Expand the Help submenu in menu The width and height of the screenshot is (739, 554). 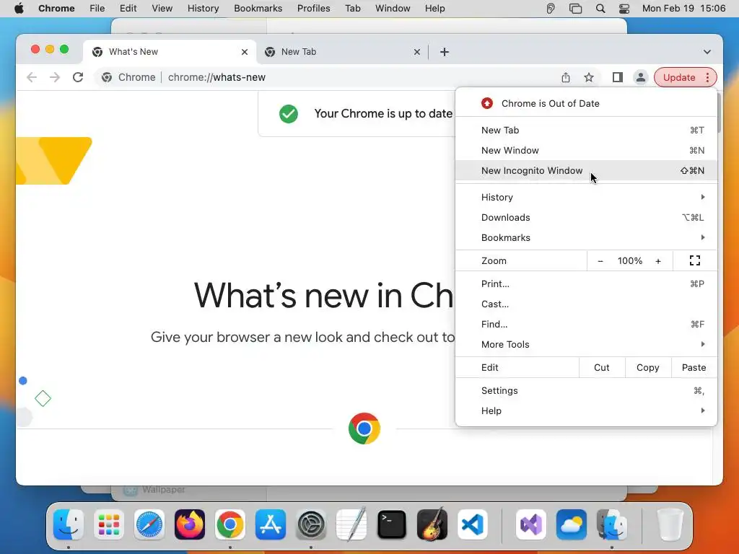(586, 410)
